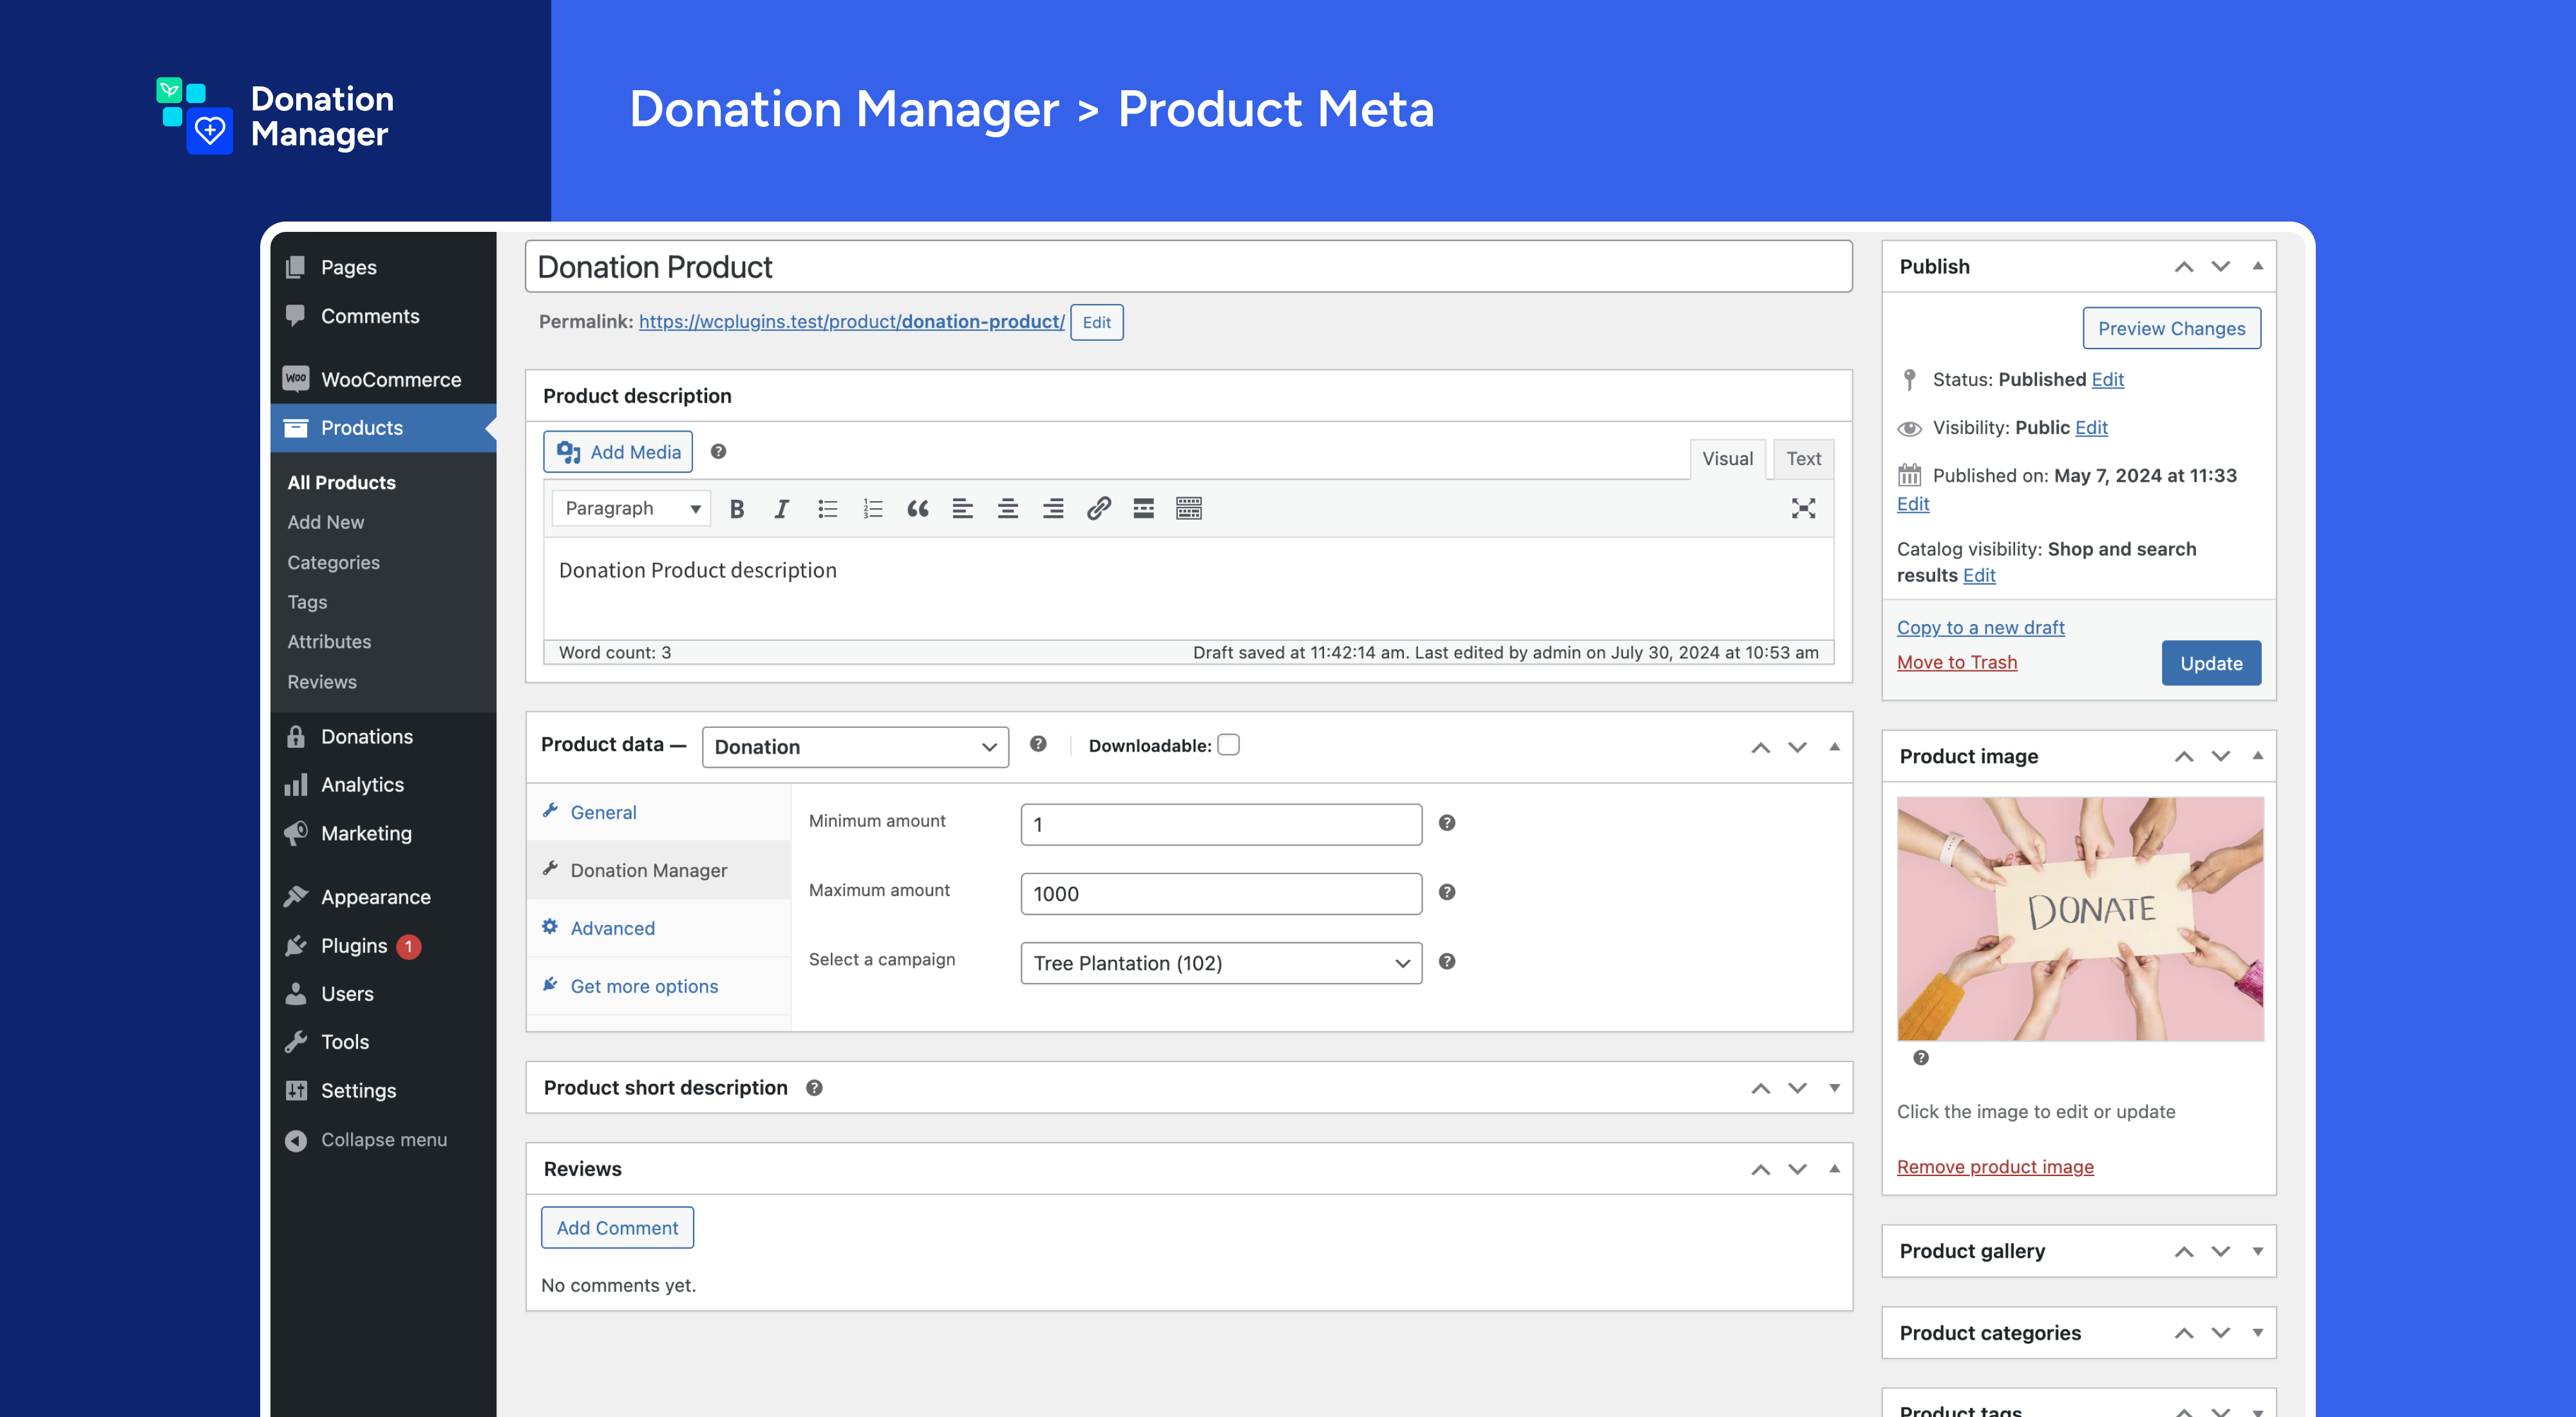This screenshot has height=1417, width=2576.
Task: Click the Add Media button
Action: click(x=618, y=452)
